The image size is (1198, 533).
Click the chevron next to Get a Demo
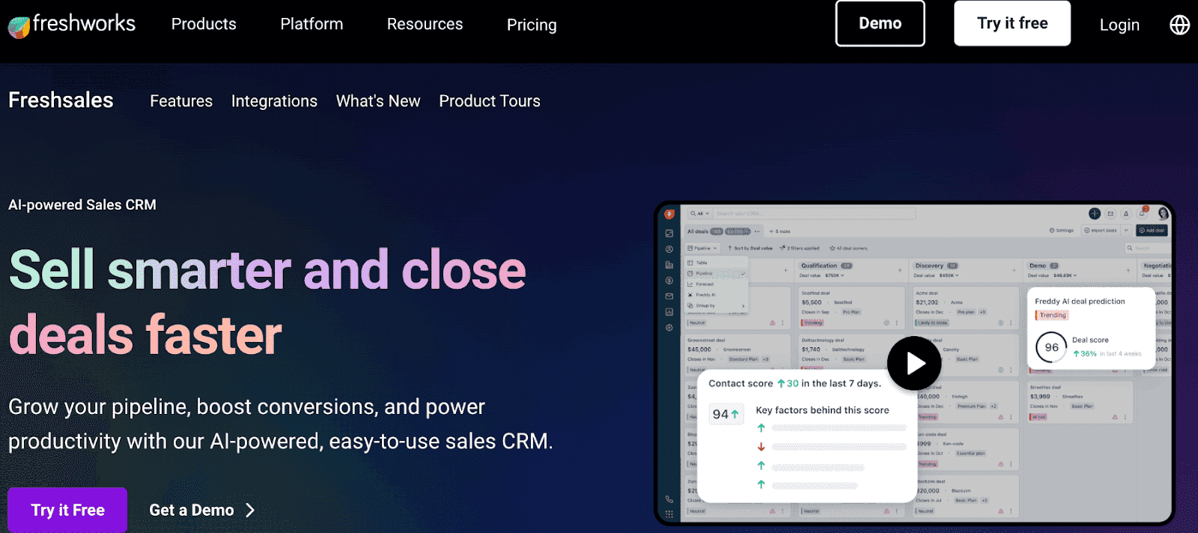point(250,511)
